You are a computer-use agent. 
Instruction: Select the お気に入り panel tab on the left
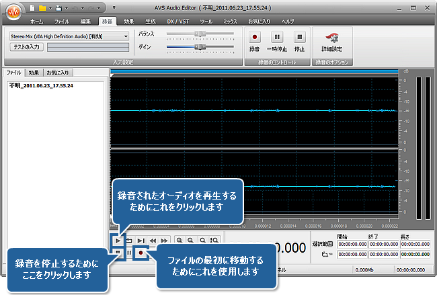[58, 73]
